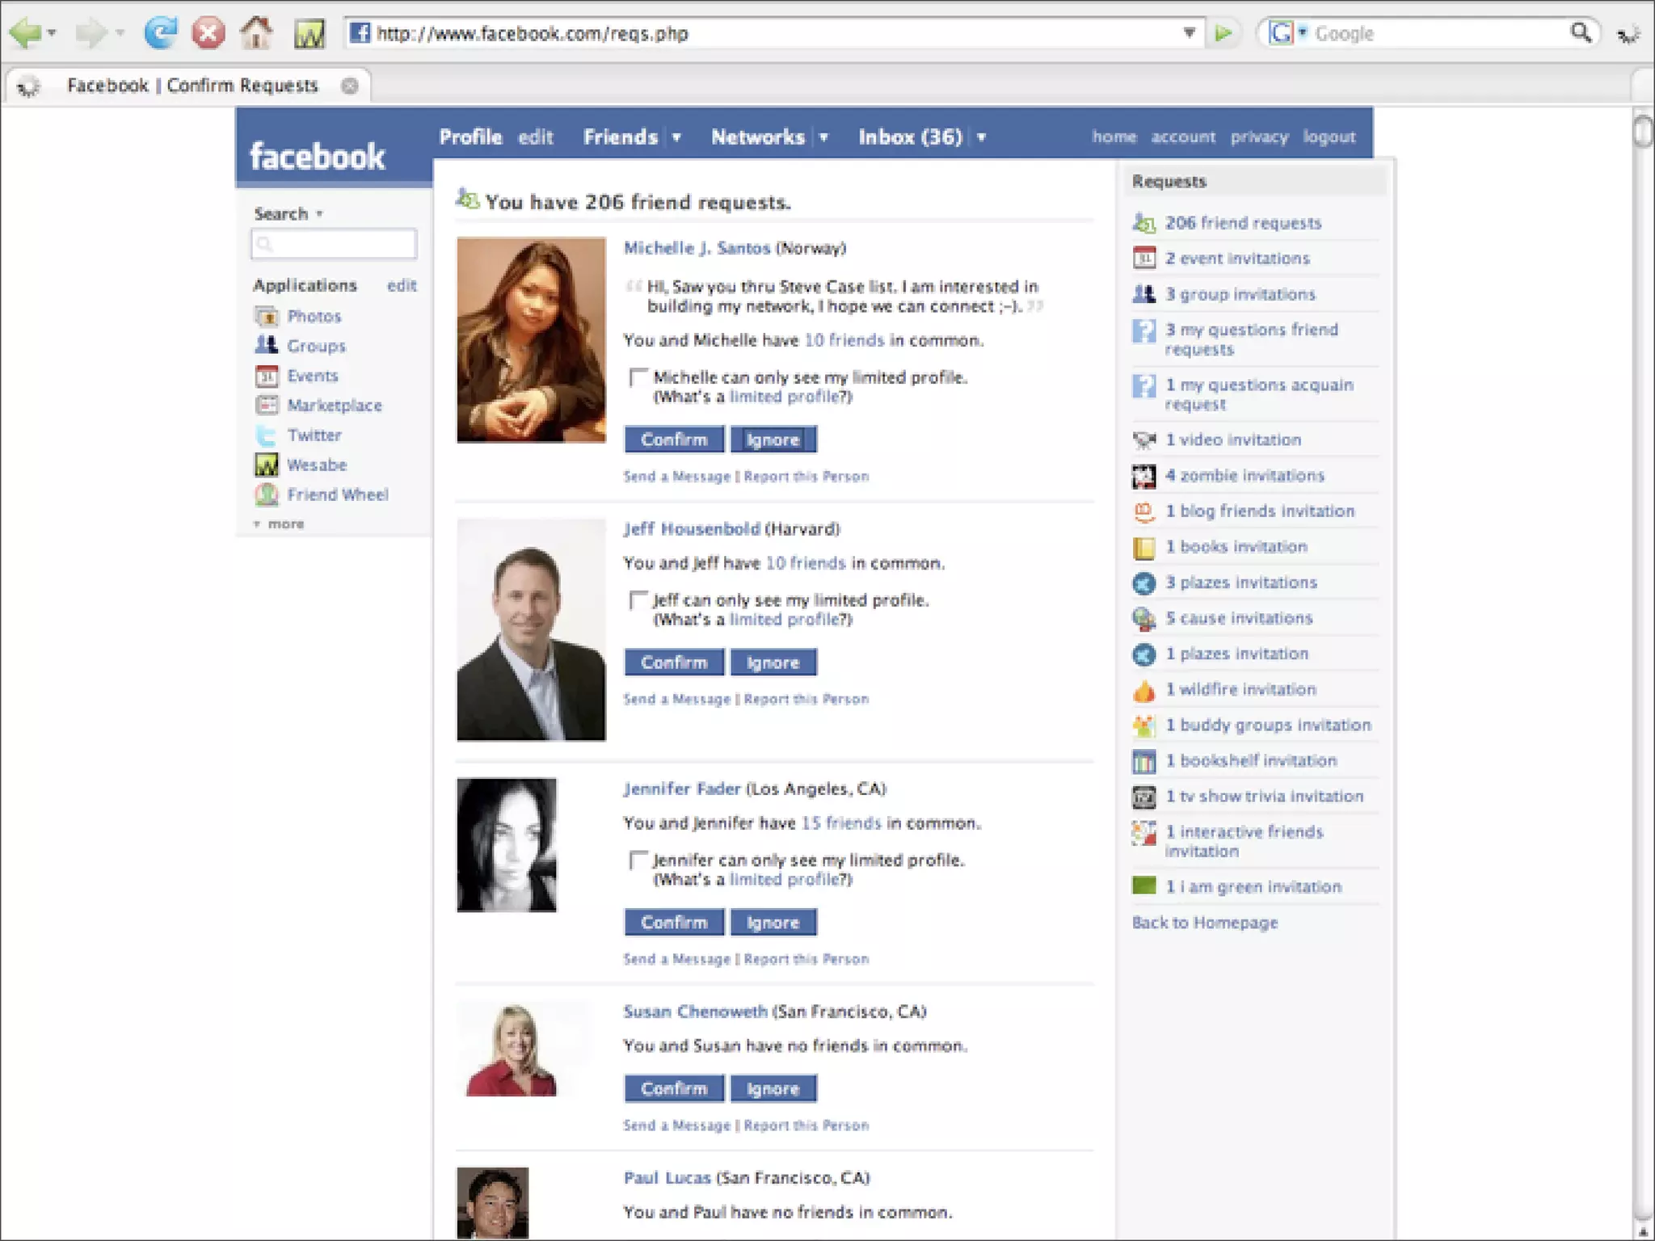Screen dimensions: 1655x1241
Task: Open the Search options dropdown arrow
Action: (x=319, y=214)
